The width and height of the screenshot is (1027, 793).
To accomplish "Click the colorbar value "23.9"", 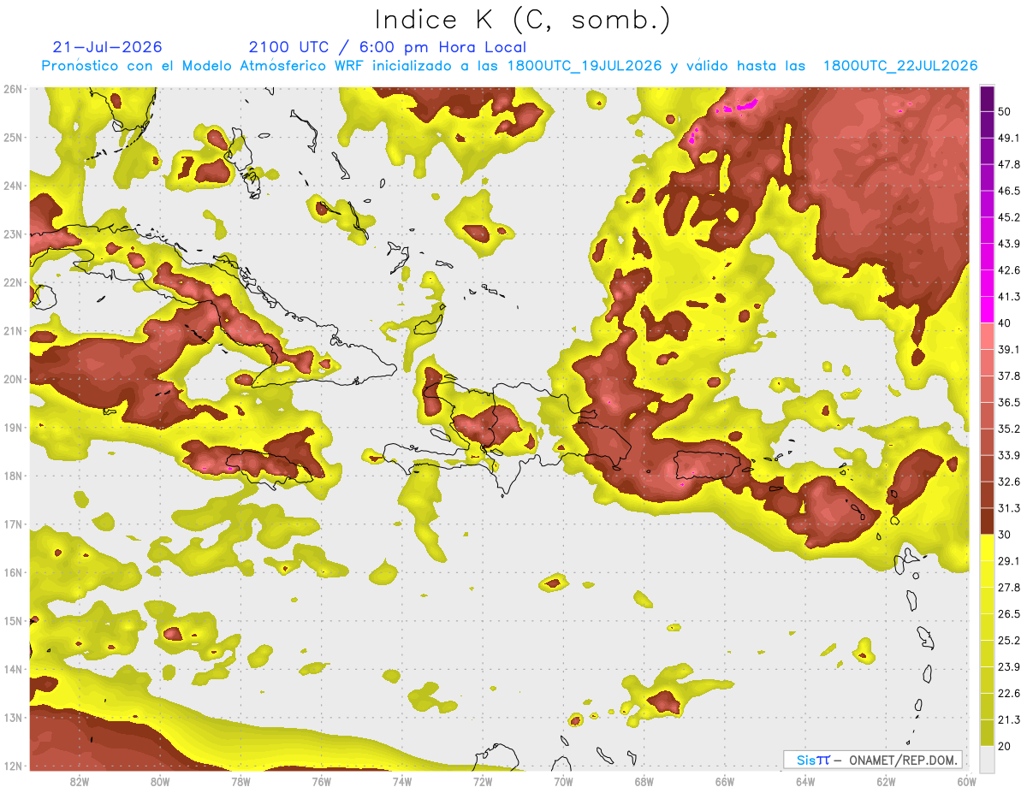I will point(1009,667).
